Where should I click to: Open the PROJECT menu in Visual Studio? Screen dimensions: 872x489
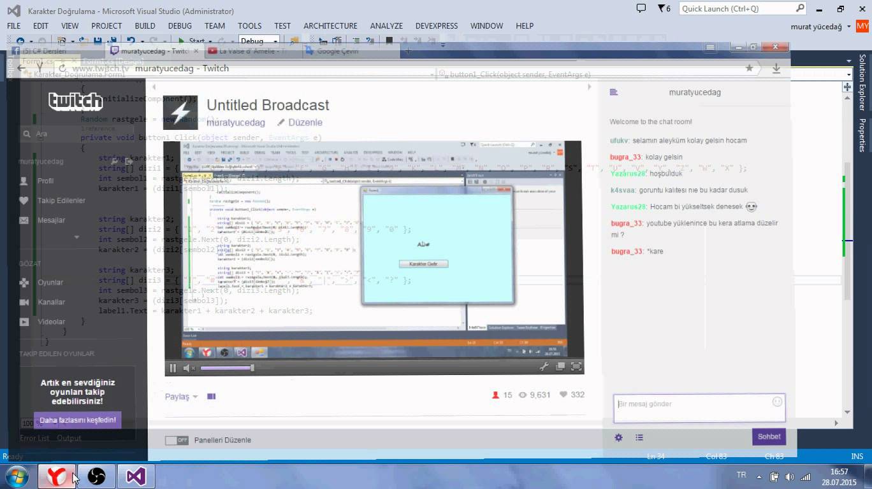tap(106, 26)
